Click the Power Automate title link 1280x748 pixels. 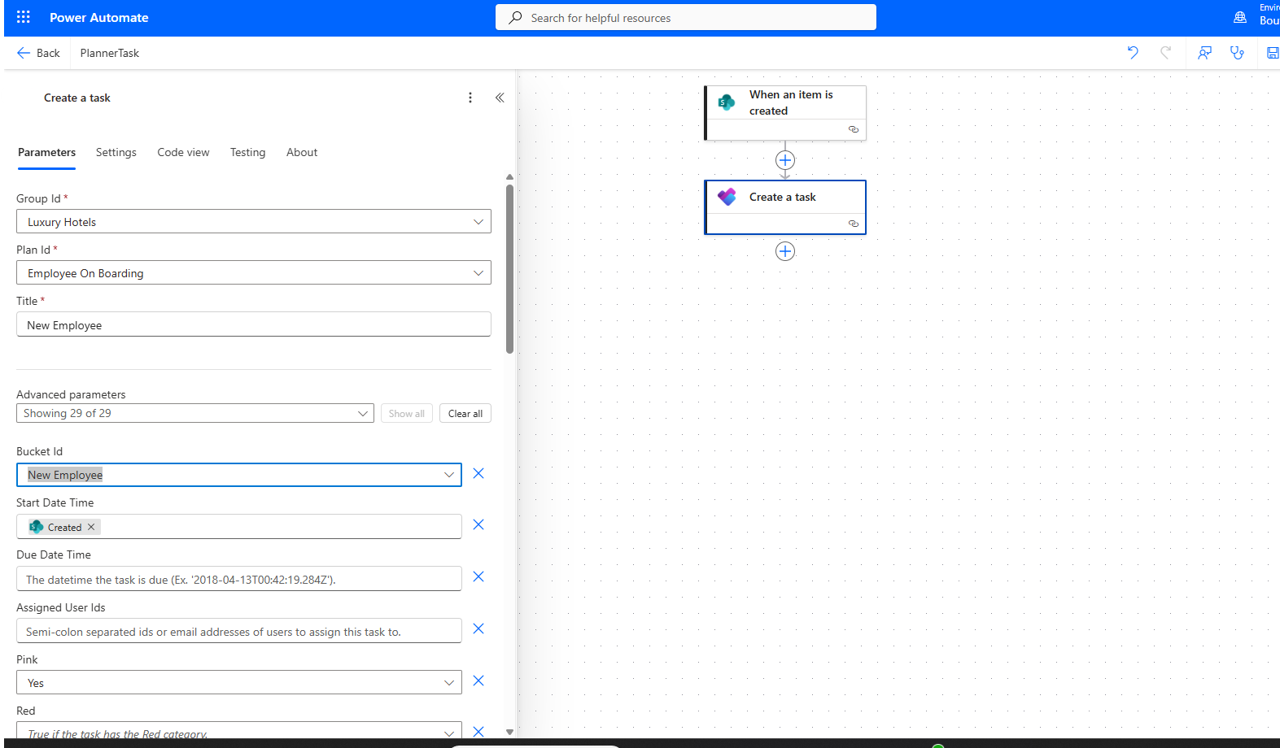[99, 17]
